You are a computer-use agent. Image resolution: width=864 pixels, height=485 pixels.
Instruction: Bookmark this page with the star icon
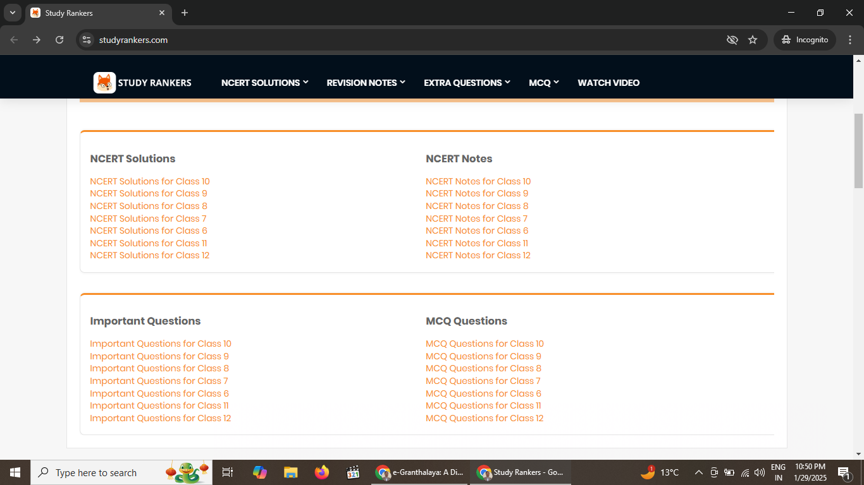(x=753, y=40)
